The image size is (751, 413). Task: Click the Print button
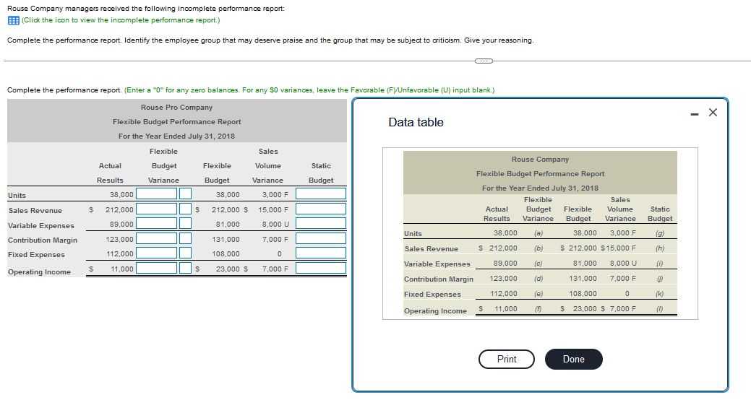(506, 360)
